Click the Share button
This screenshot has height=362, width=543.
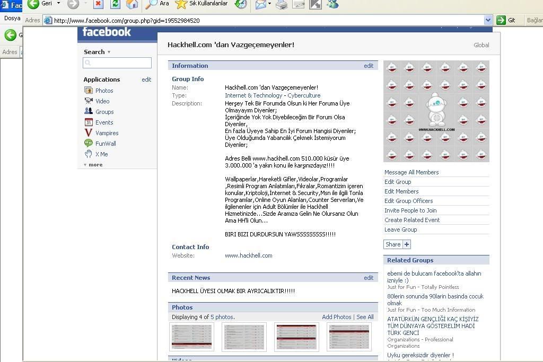pyautogui.click(x=393, y=244)
